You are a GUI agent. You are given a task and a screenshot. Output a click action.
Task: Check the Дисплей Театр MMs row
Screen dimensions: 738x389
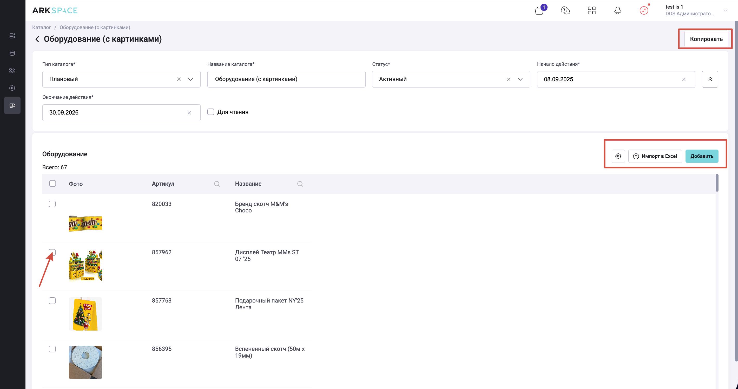52,252
